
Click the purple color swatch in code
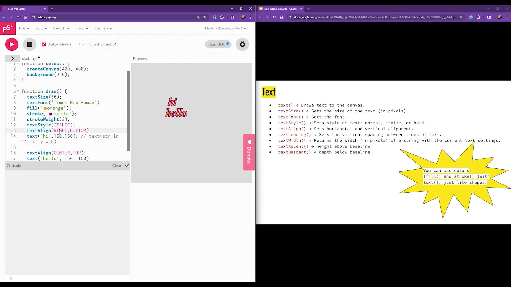51,114
